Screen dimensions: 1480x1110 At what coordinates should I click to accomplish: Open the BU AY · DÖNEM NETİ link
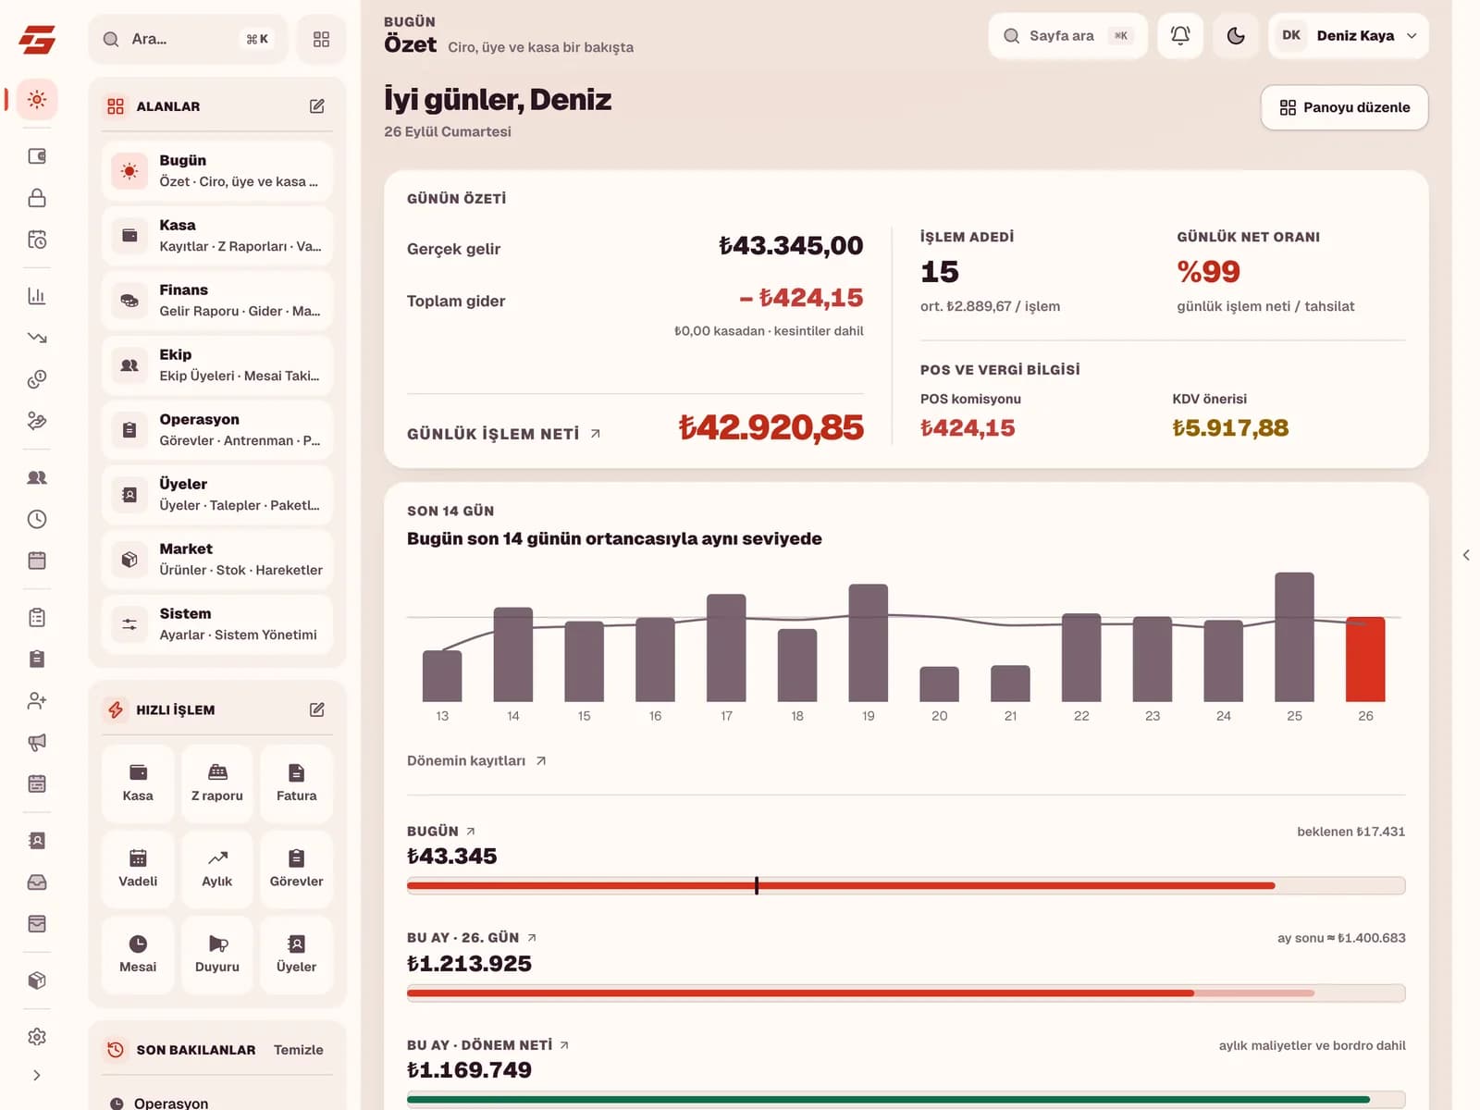pyautogui.click(x=487, y=1044)
